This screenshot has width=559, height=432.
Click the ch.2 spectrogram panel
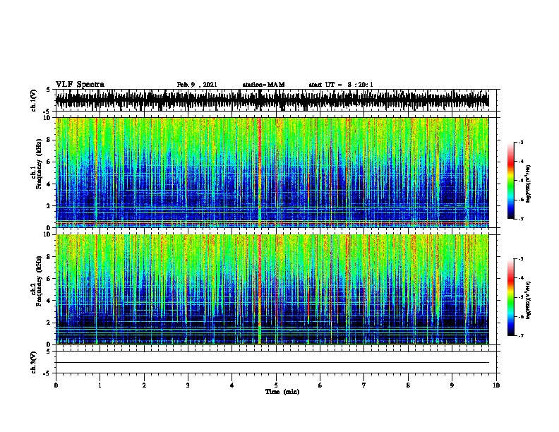tap(272, 289)
